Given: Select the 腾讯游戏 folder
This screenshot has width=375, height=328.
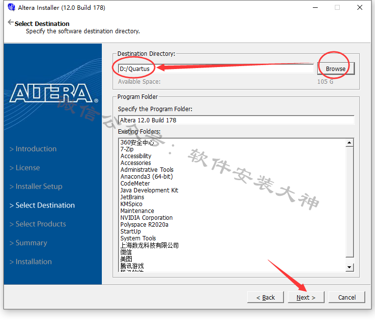Looking at the screenshot, I should (x=132, y=266).
